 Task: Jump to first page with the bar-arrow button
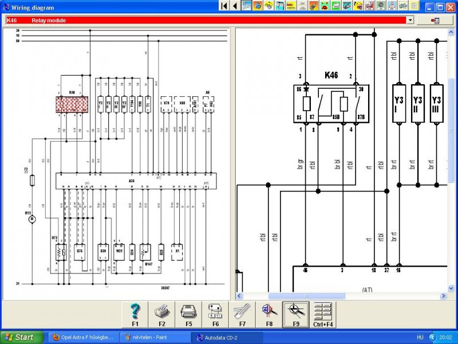pyautogui.click(x=224, y=6)
